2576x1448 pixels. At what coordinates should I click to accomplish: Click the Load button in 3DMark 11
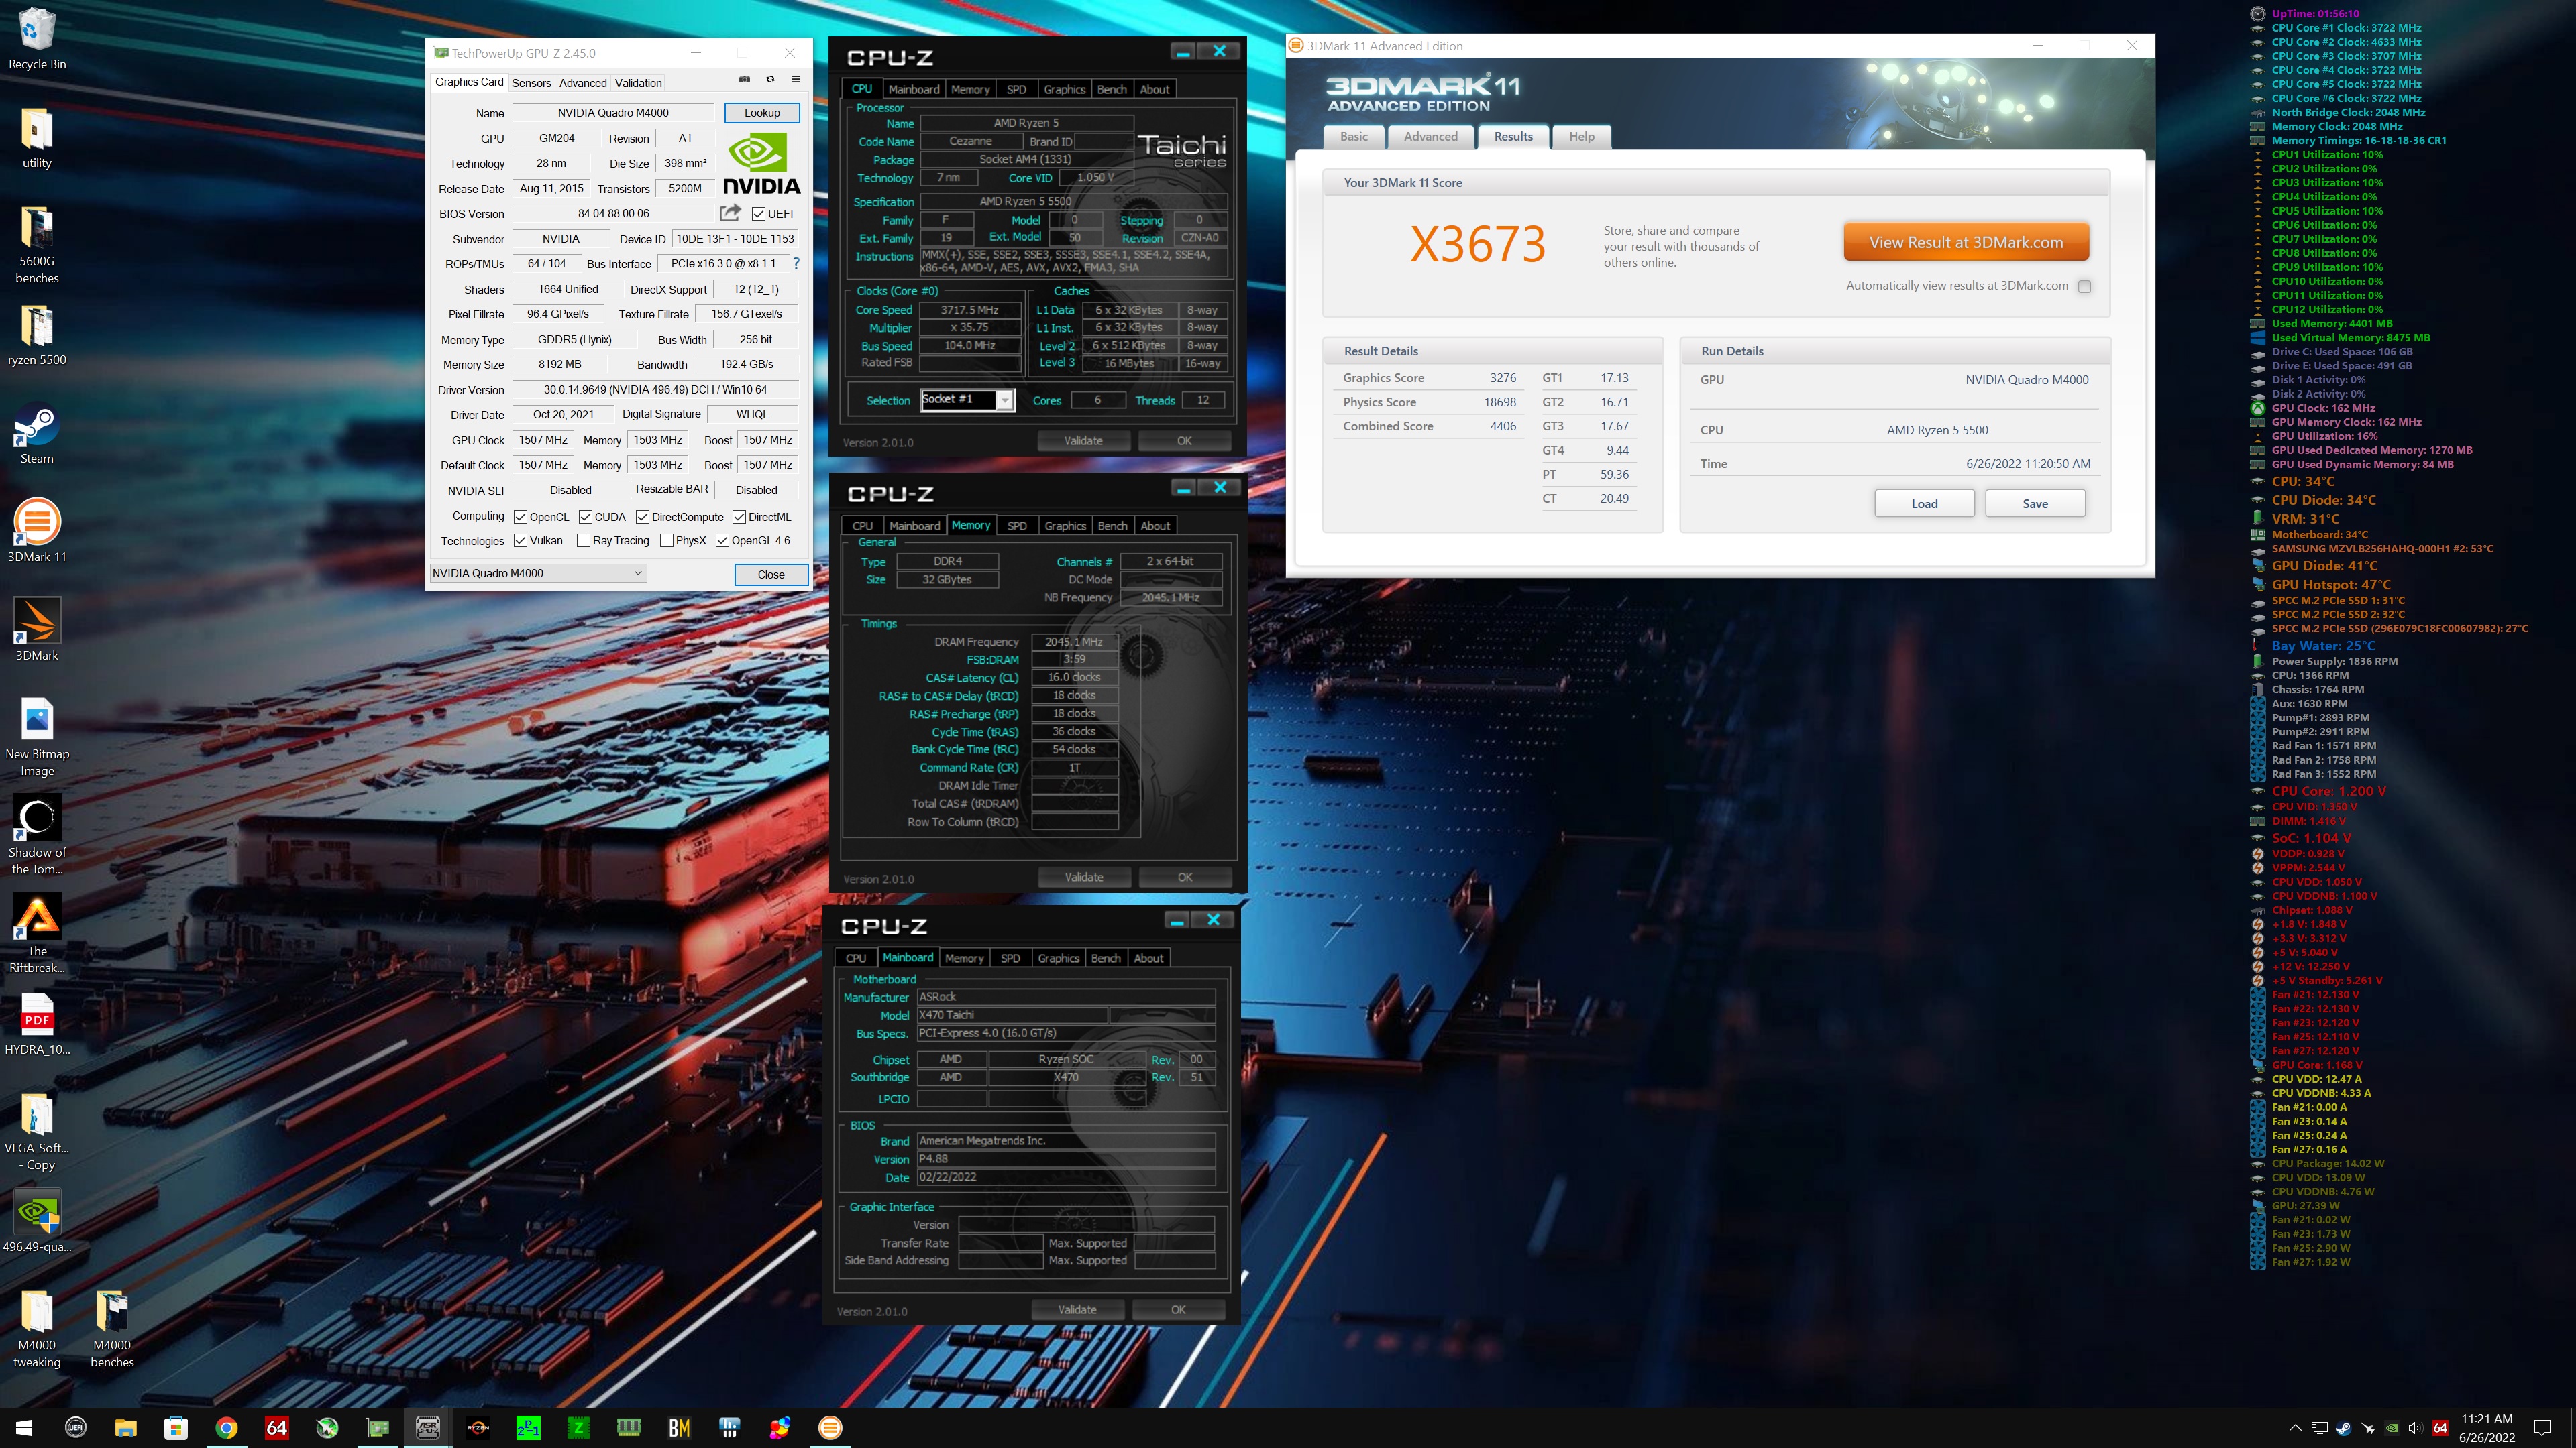click(1924, 503)
